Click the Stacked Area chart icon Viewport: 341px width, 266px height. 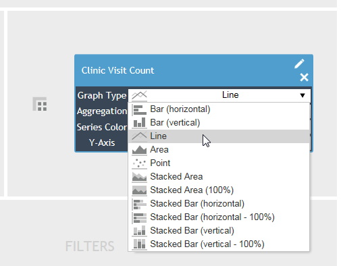tap(139, 177)
